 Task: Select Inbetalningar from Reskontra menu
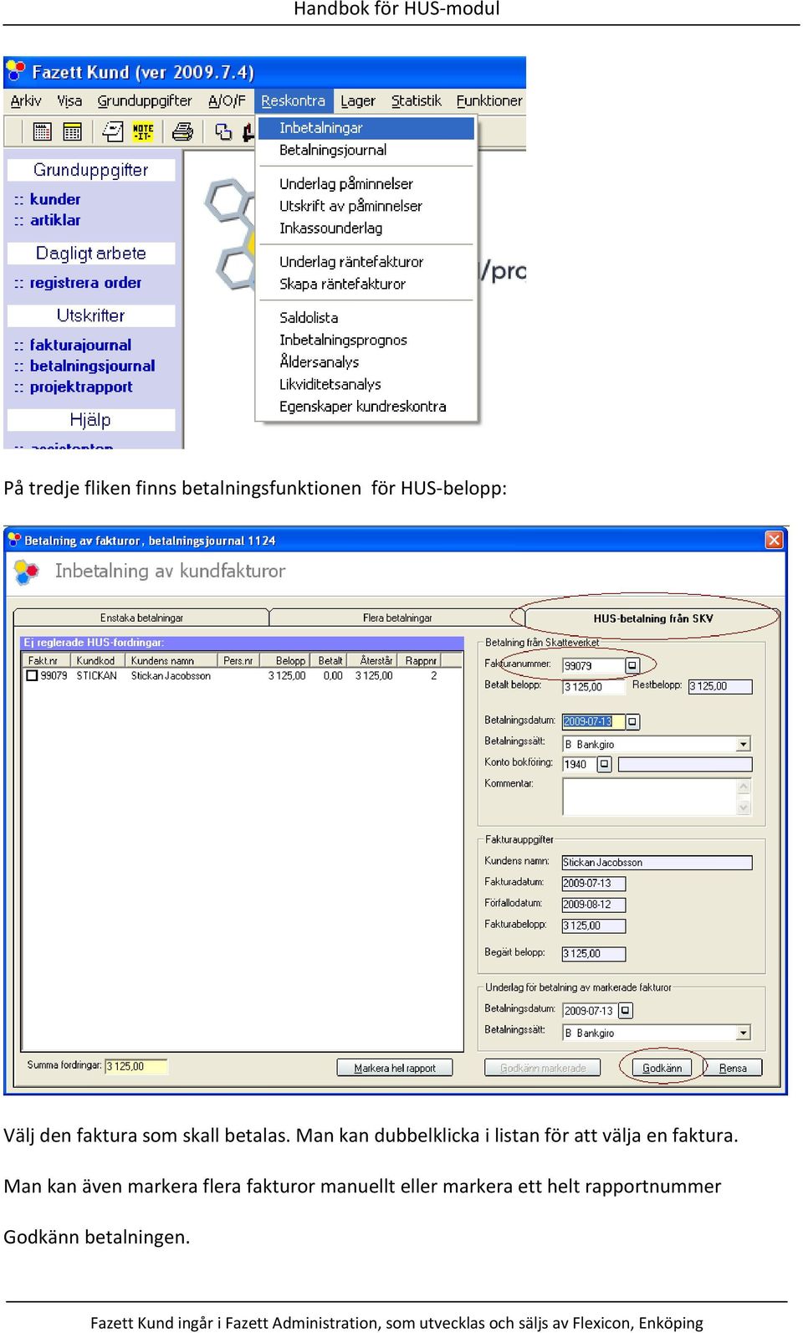[x=366, y=128]
